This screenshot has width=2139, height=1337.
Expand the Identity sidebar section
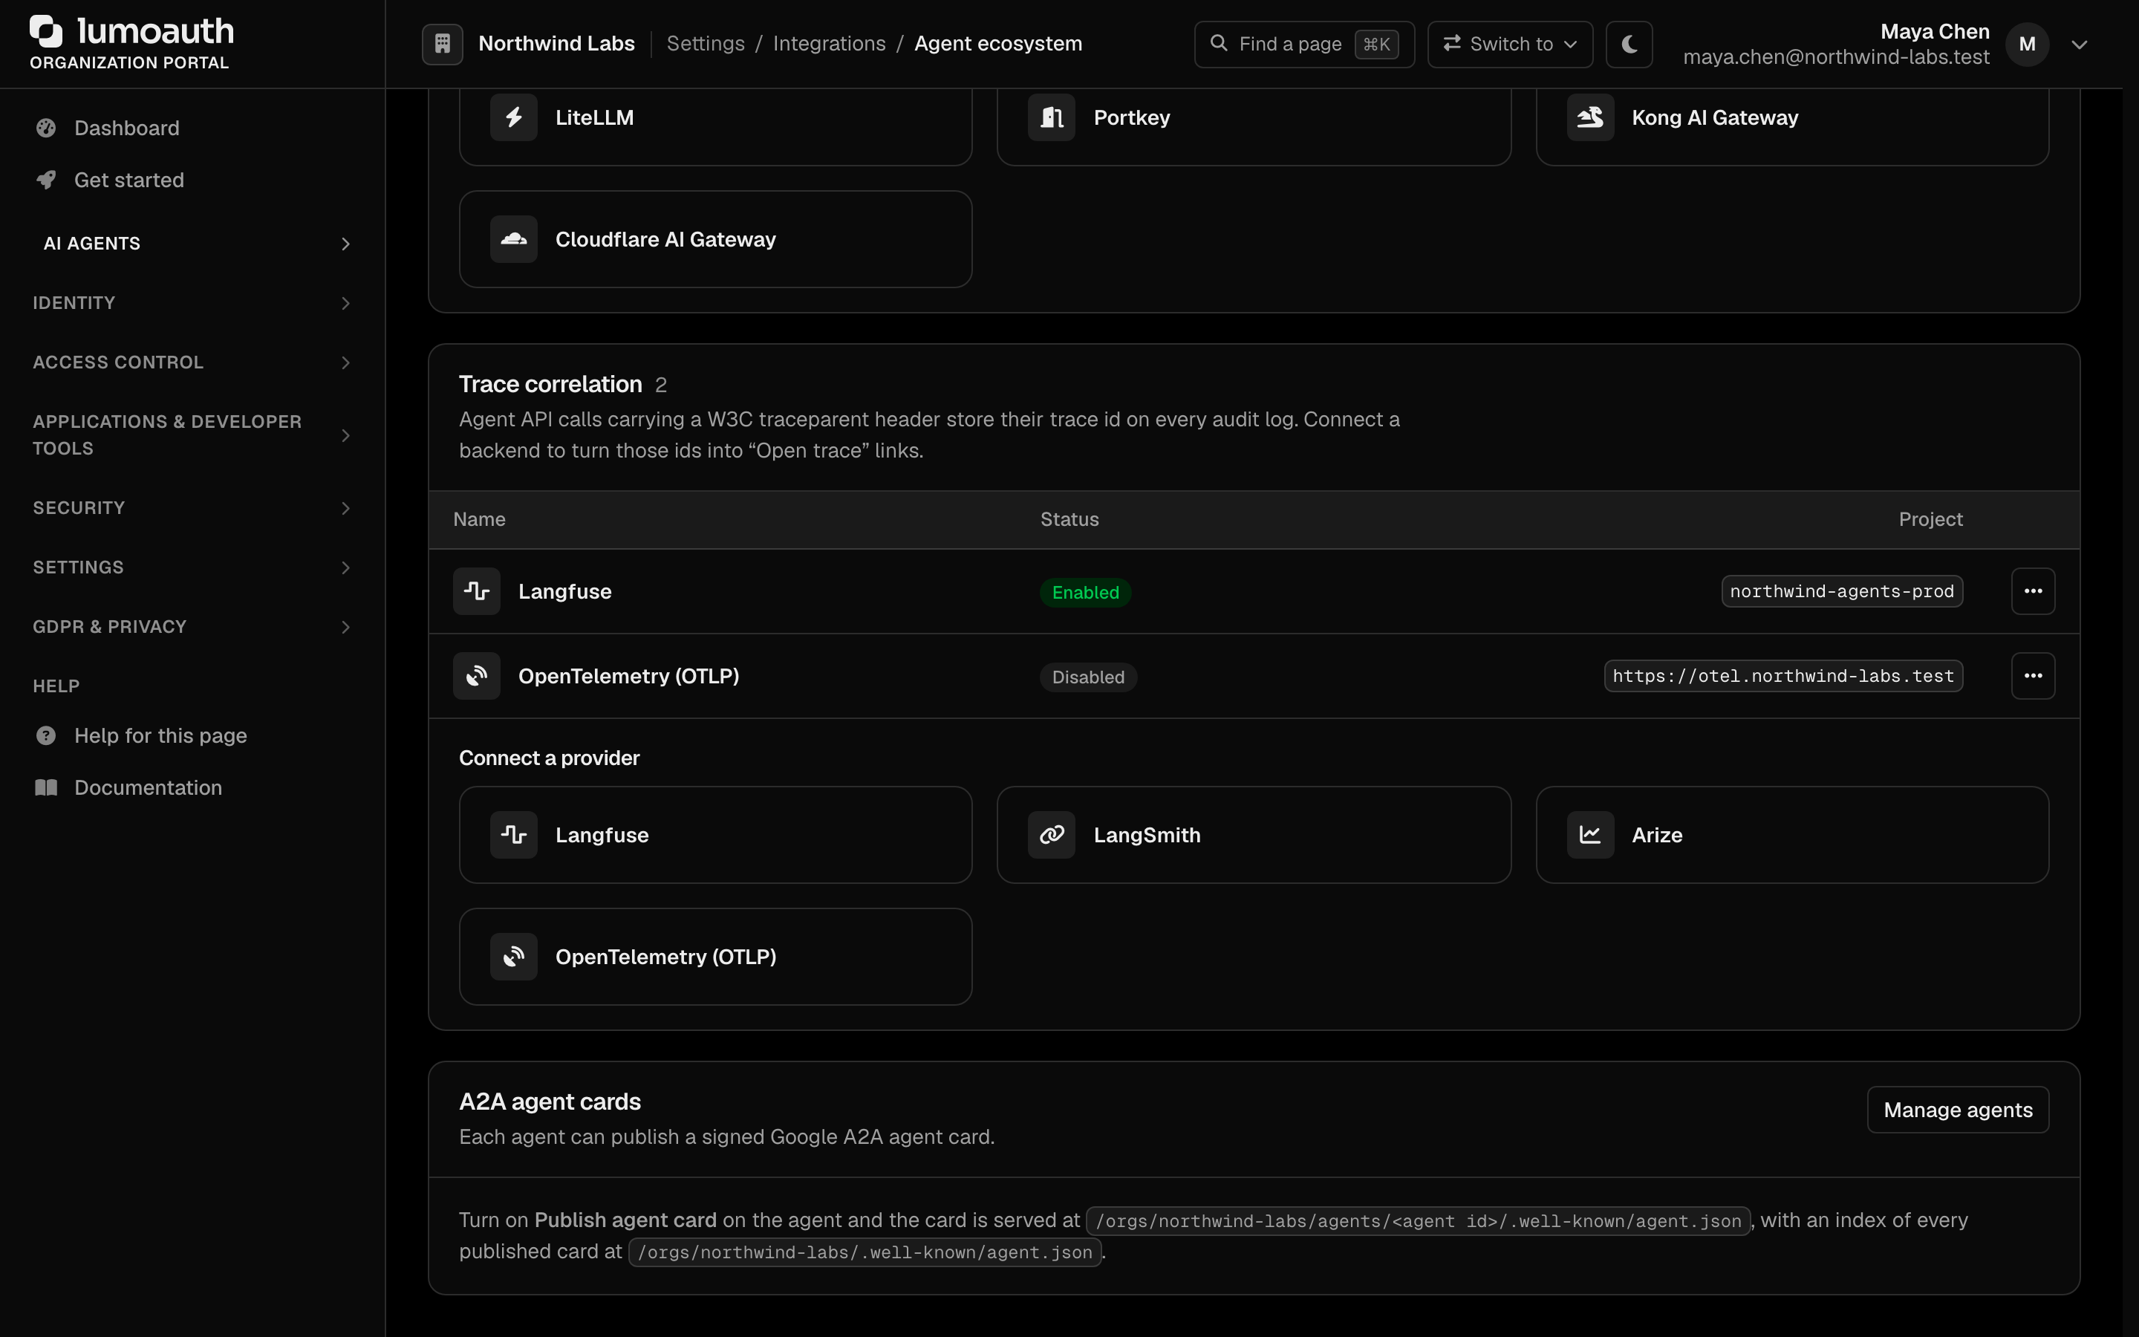192,303
